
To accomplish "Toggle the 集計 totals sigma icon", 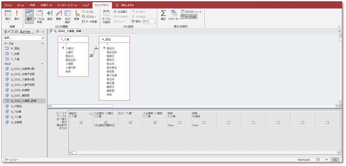I will click(x=163, y=16).
